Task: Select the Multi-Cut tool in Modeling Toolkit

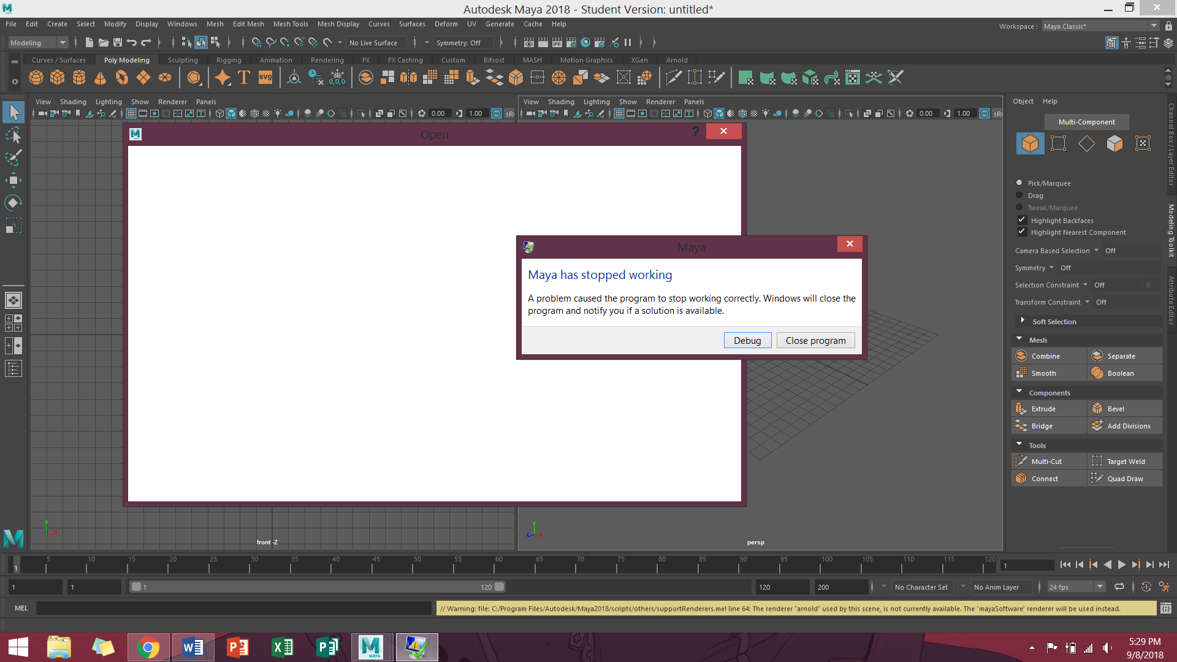Action: 1049,461
